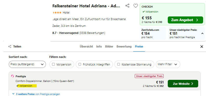This screenshot has height=96, width=206.
Task: Close the details panel with X
Action: click(202, 46)
